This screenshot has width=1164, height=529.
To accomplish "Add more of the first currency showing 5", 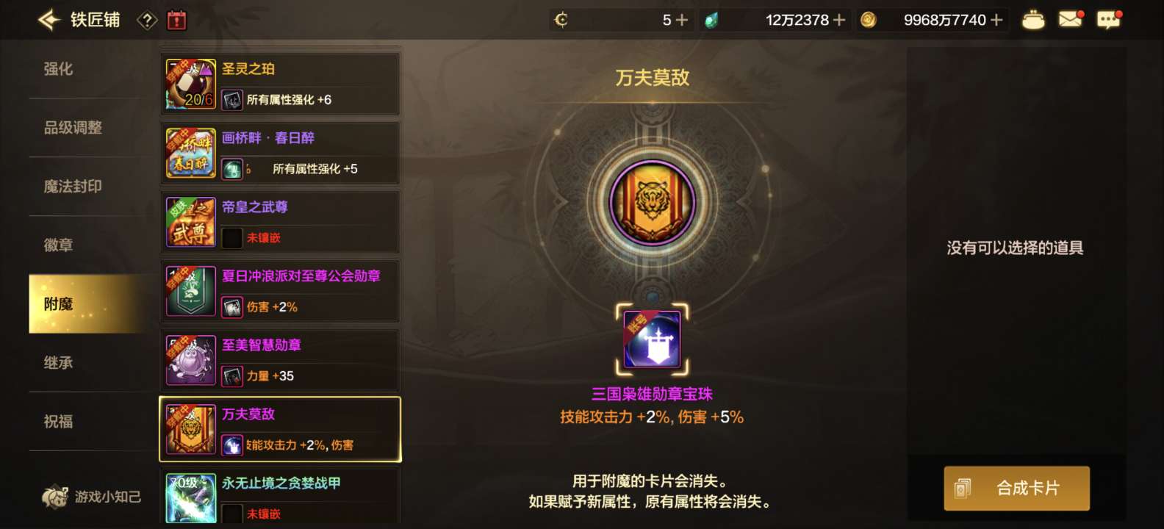I will [x=682, y=20].
